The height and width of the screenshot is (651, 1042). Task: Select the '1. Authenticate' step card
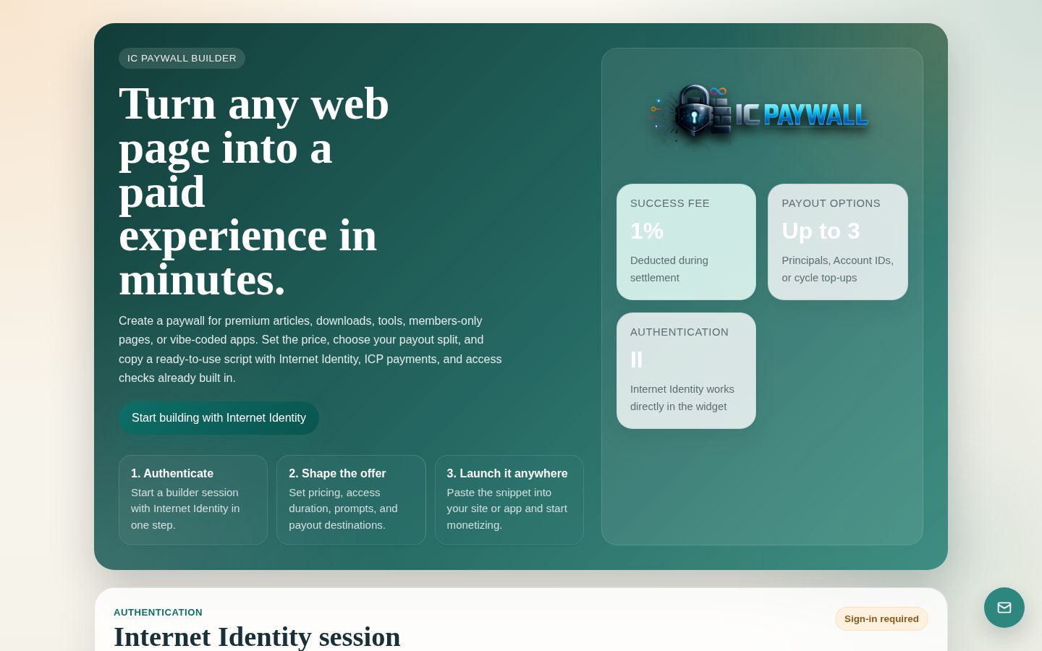(x=193, y=500)
